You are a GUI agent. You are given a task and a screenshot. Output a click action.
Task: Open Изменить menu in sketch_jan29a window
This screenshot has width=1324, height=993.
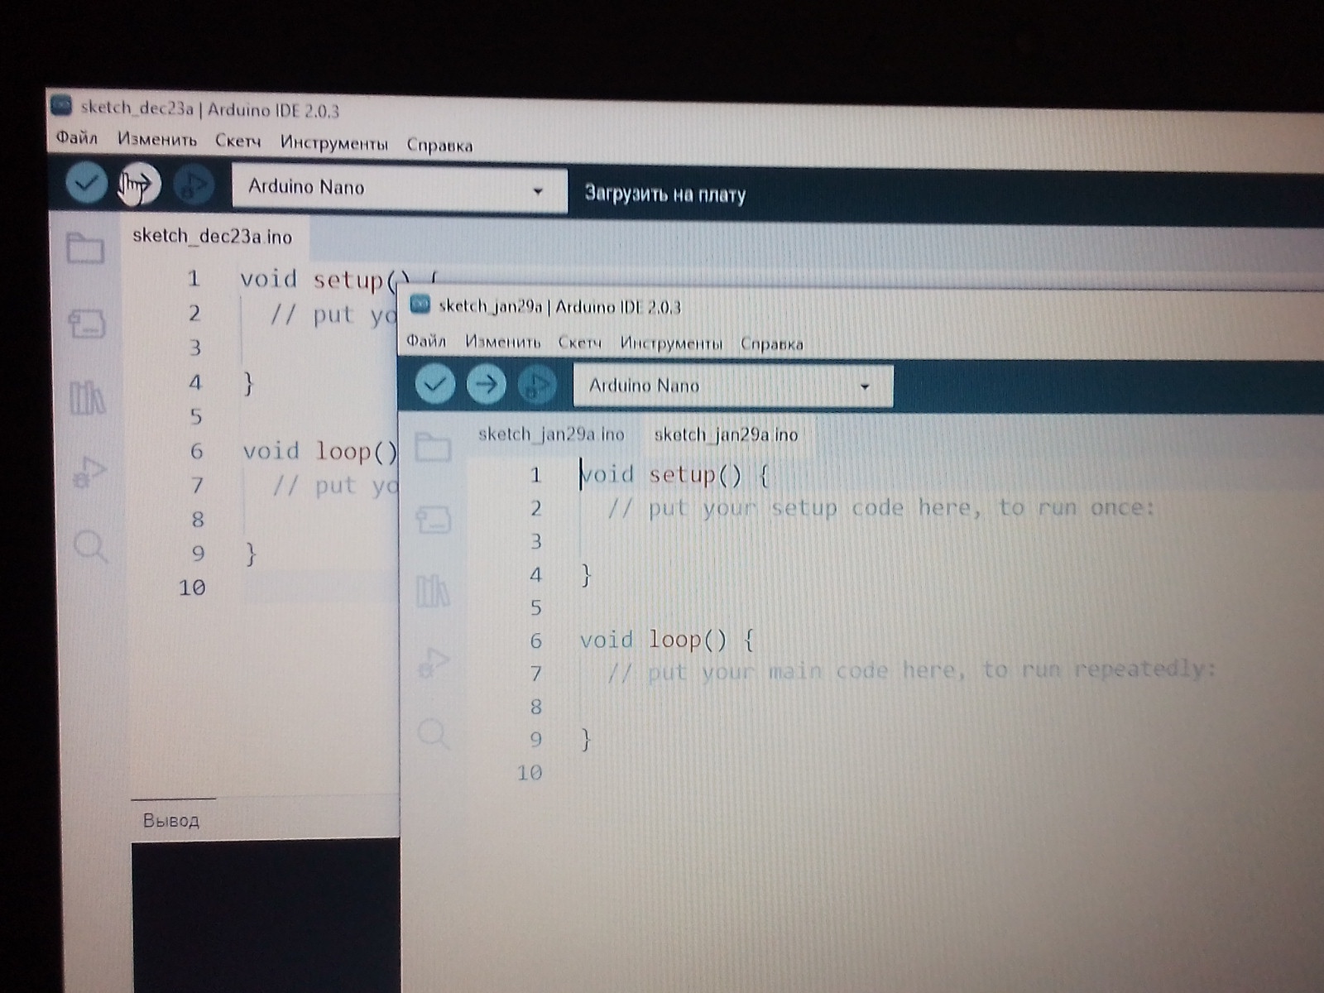coord(503,342)
